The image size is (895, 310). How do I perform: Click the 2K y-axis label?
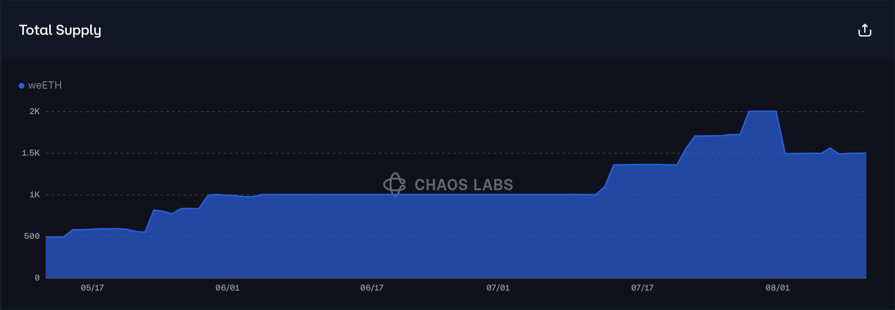(x=34, y=112)
